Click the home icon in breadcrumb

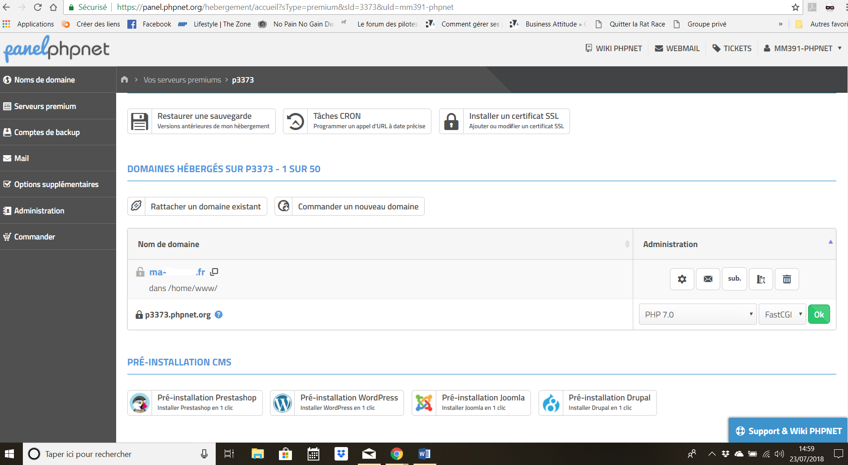pos(125,79)
